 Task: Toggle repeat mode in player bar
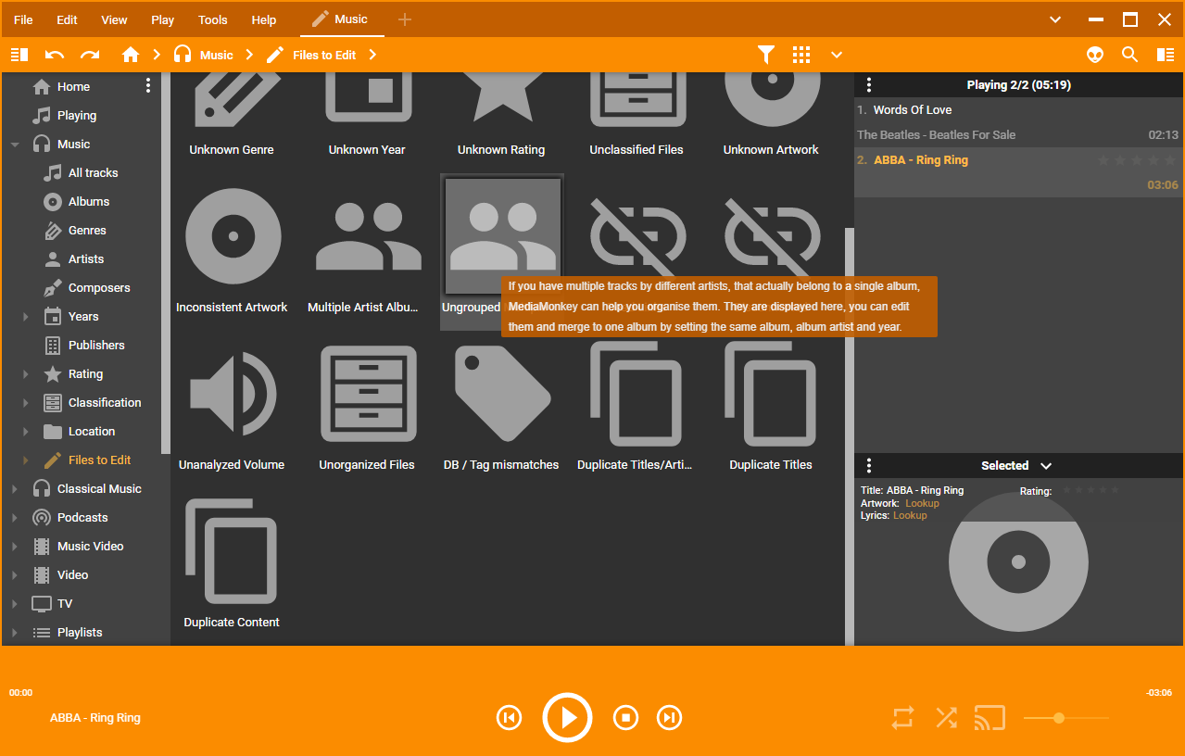[x=902, y=718]
